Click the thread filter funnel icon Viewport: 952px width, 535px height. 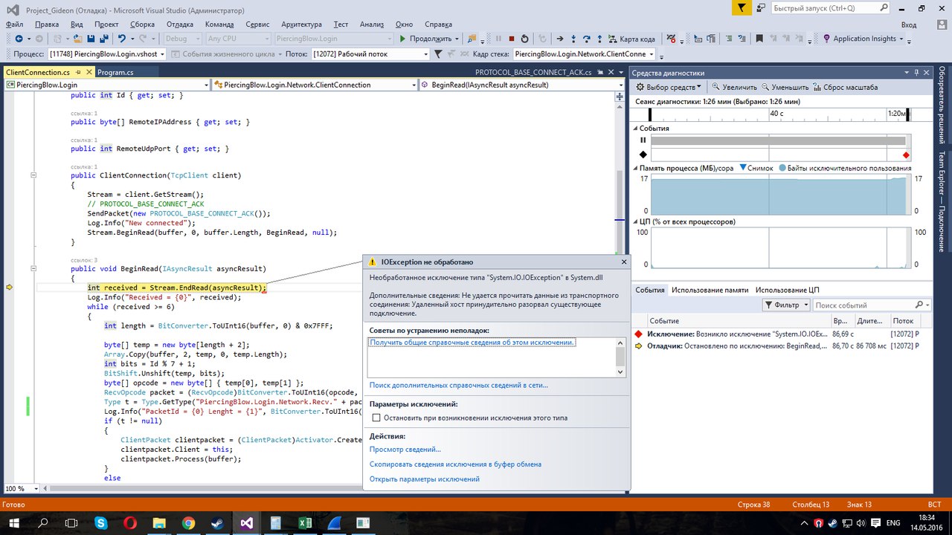(x=438, y=53)
